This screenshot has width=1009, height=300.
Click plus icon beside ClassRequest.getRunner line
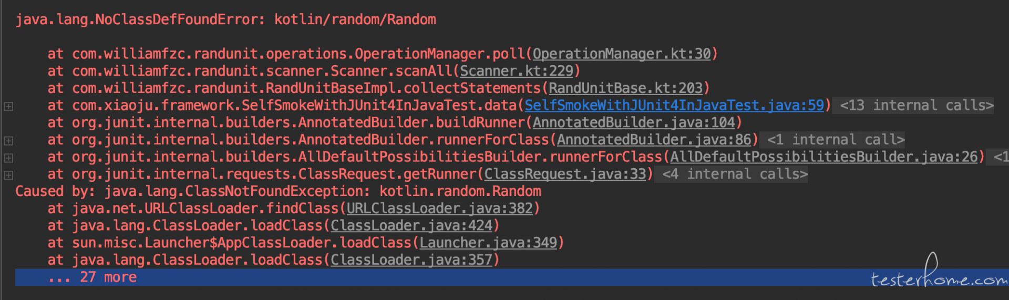click(x=8, y=175)
